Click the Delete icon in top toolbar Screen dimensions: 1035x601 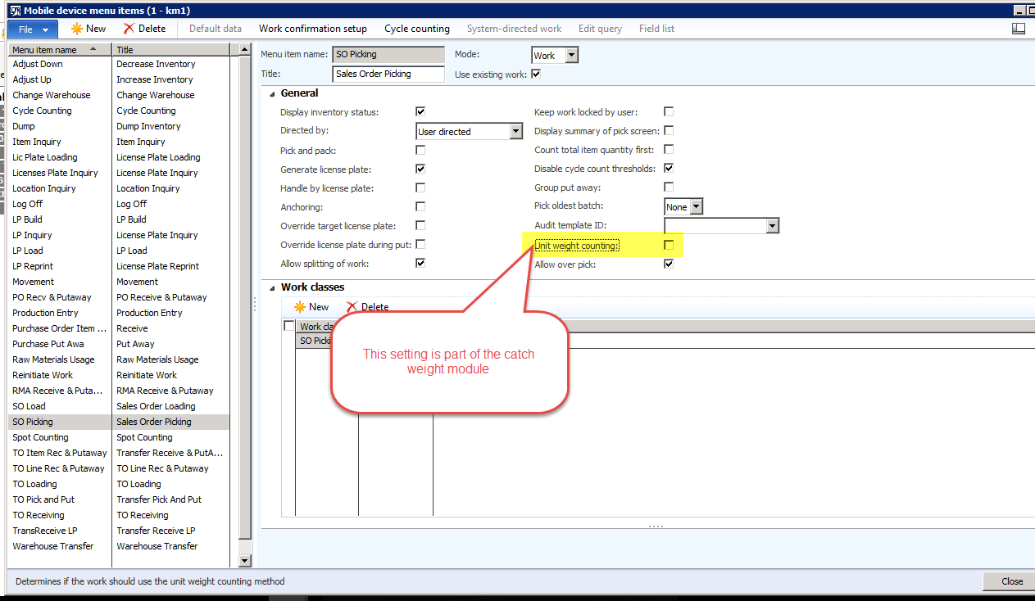(x=129, y=29)
